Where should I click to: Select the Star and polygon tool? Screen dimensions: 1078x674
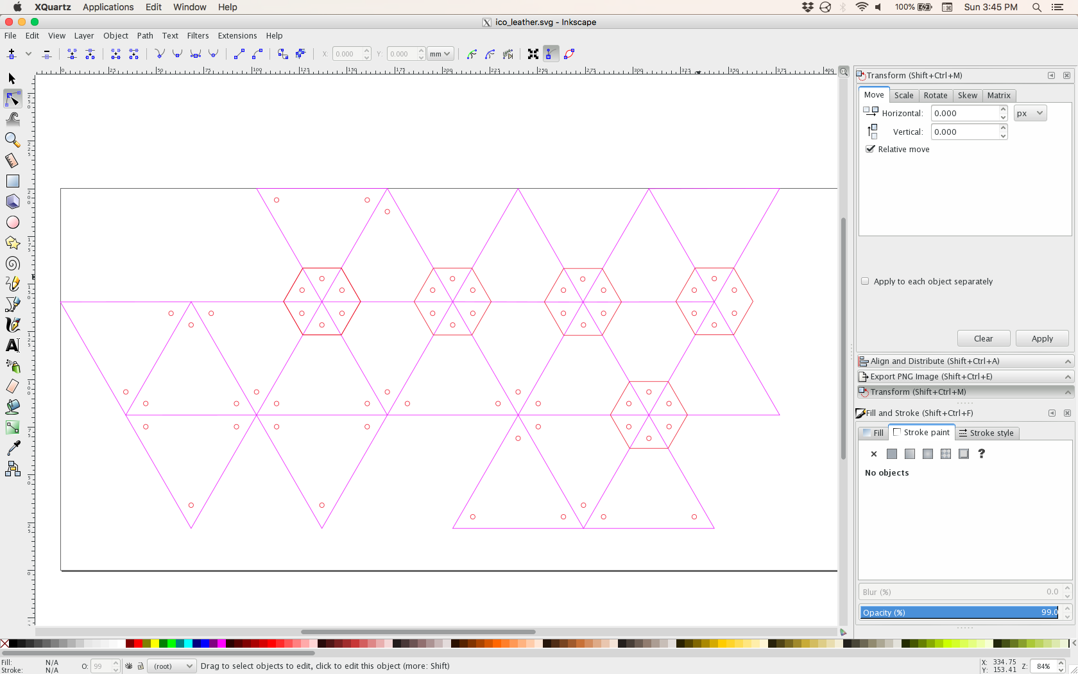(x=12, y=243)
